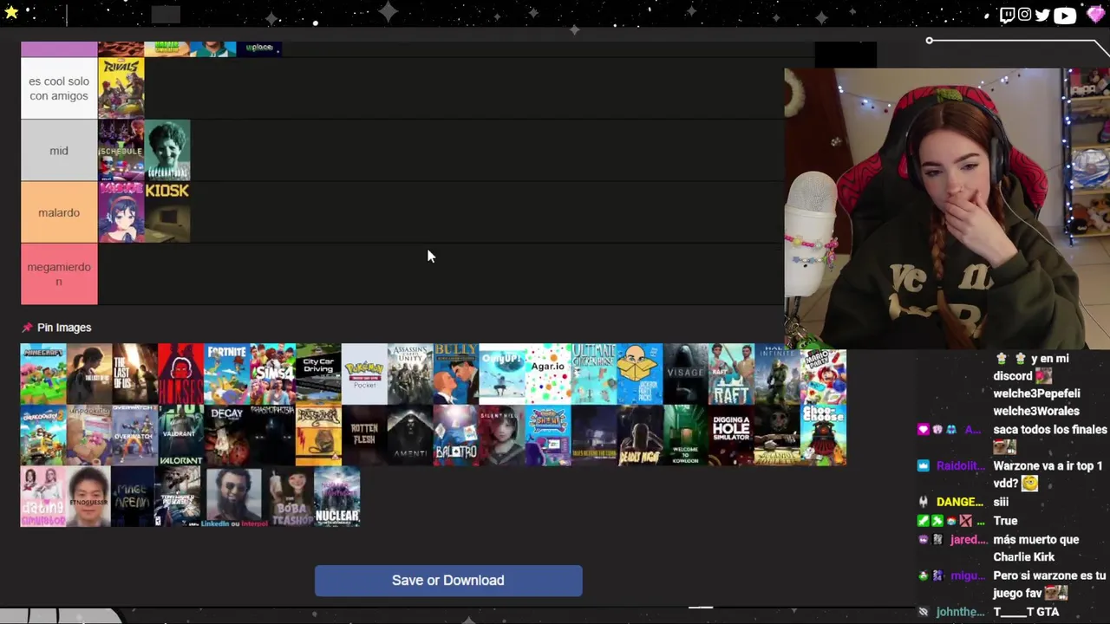Click the City Car Driving tile
1110x624 pixels.
(x=318, y=374)
